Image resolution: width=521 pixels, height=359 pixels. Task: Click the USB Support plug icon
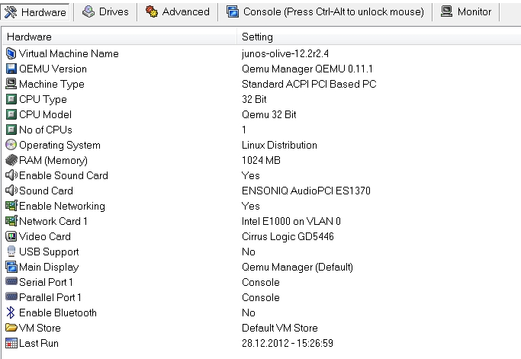[11, 252]
